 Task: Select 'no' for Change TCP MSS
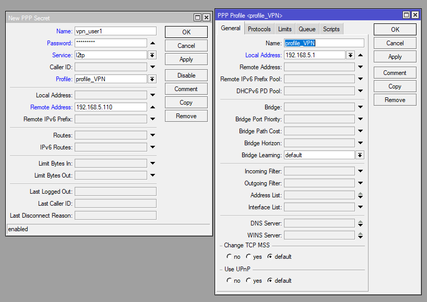click(x=229, y=256)
